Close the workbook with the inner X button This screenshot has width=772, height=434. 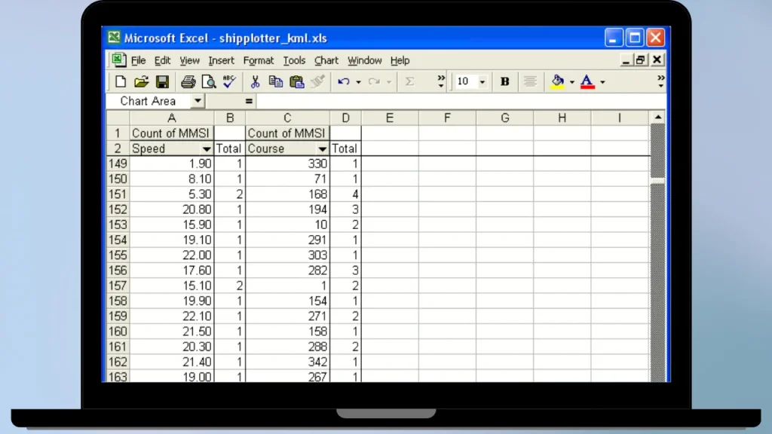(657, 60)
